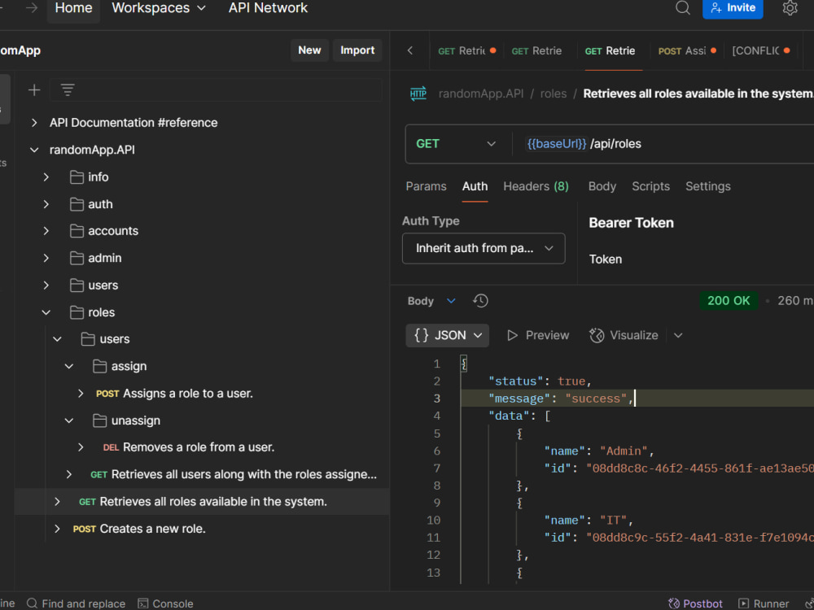The width and height of the screenshot is (814, 610).
Task: Open the Workspaces menu
Action: tap(159, 8)
